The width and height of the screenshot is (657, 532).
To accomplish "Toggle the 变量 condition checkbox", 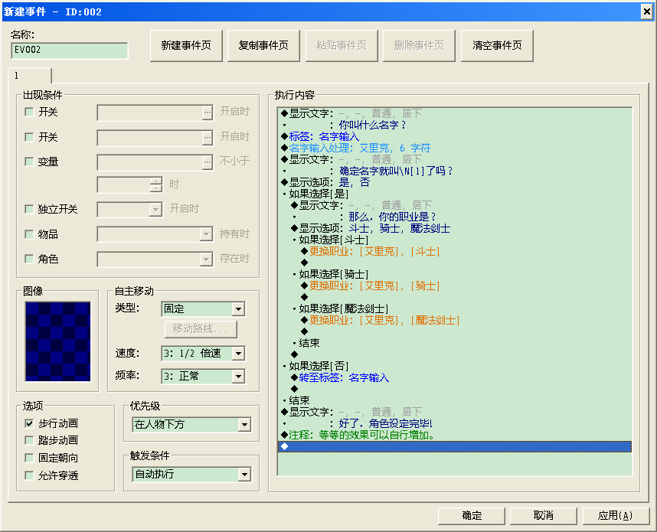I will (29, 162).
